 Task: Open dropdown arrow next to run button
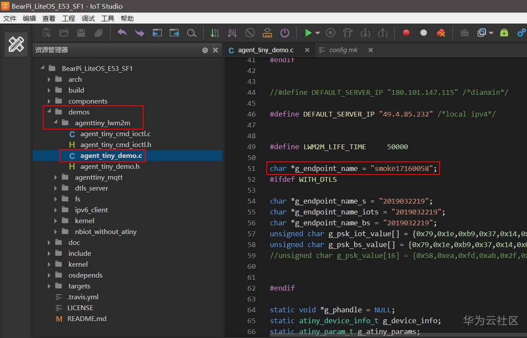[x=318, y=33]
